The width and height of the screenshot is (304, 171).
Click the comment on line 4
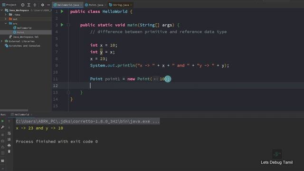[158, 32]
